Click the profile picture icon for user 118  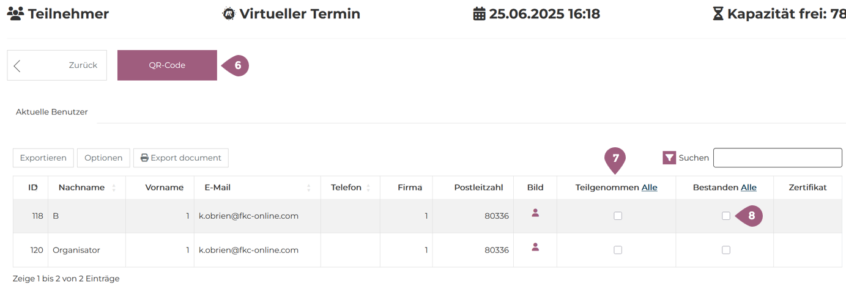pyautogui.click(x=535, y=213)
